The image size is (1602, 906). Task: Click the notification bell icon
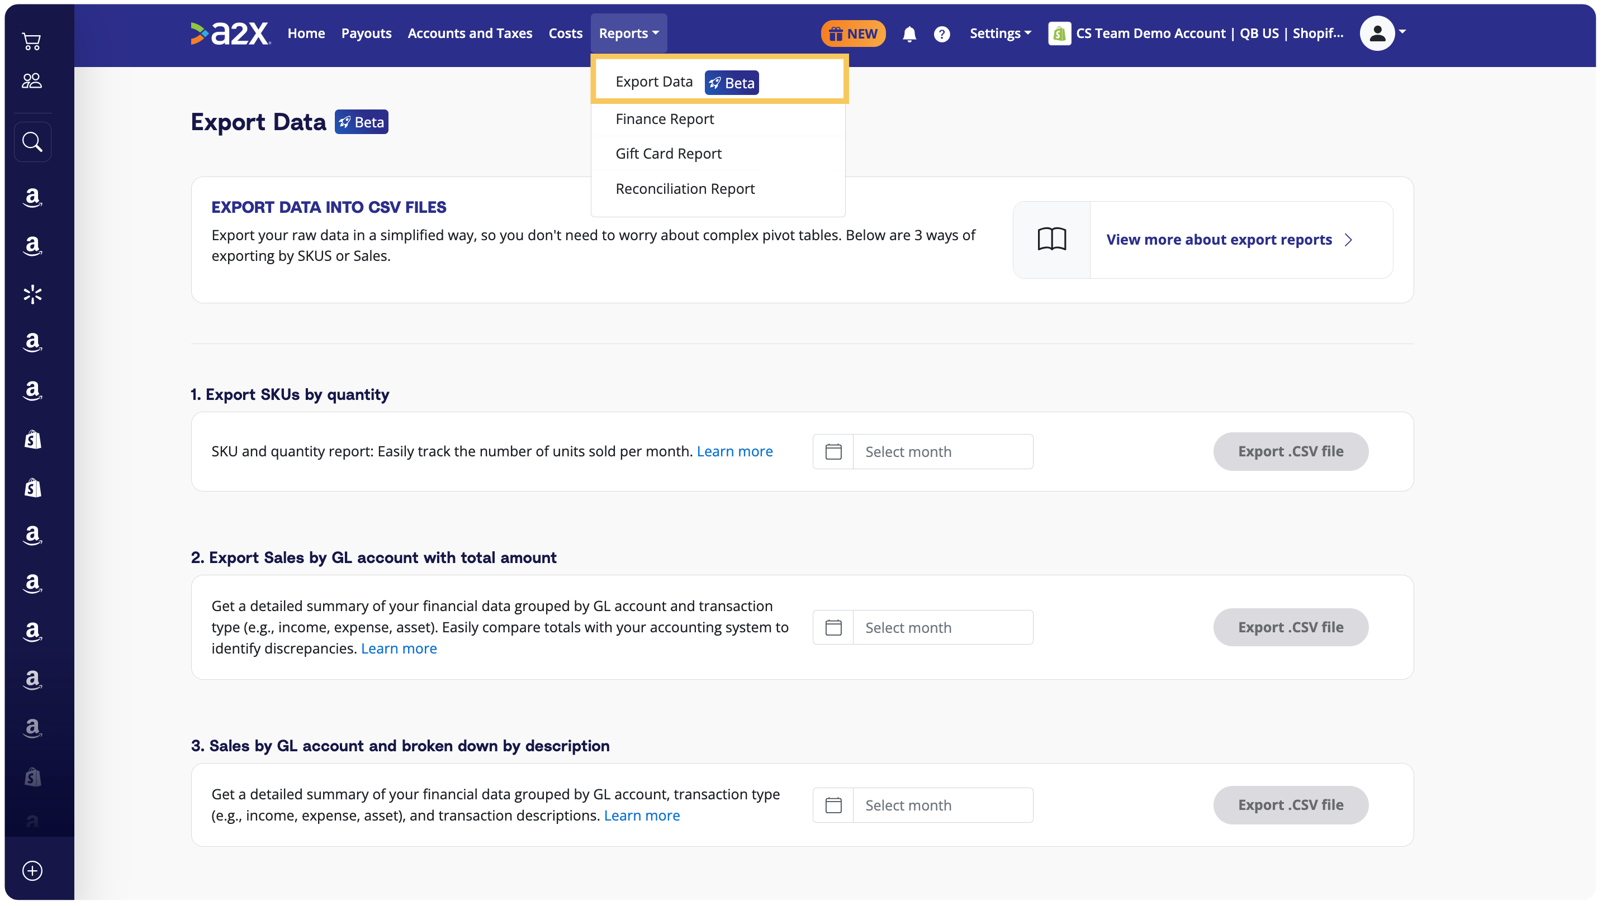click(x=909, y=34)
